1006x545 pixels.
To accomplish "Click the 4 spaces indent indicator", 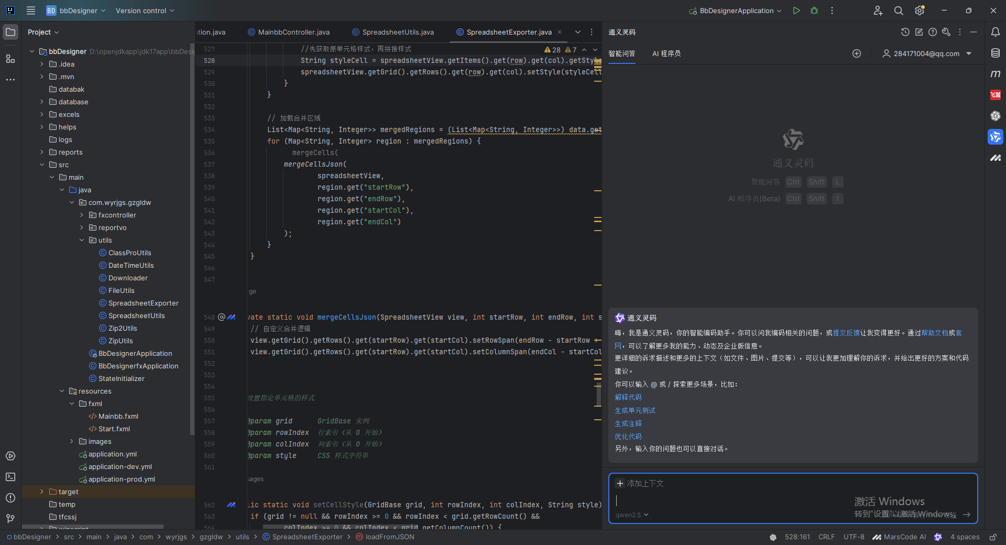I will coord(965,537).
